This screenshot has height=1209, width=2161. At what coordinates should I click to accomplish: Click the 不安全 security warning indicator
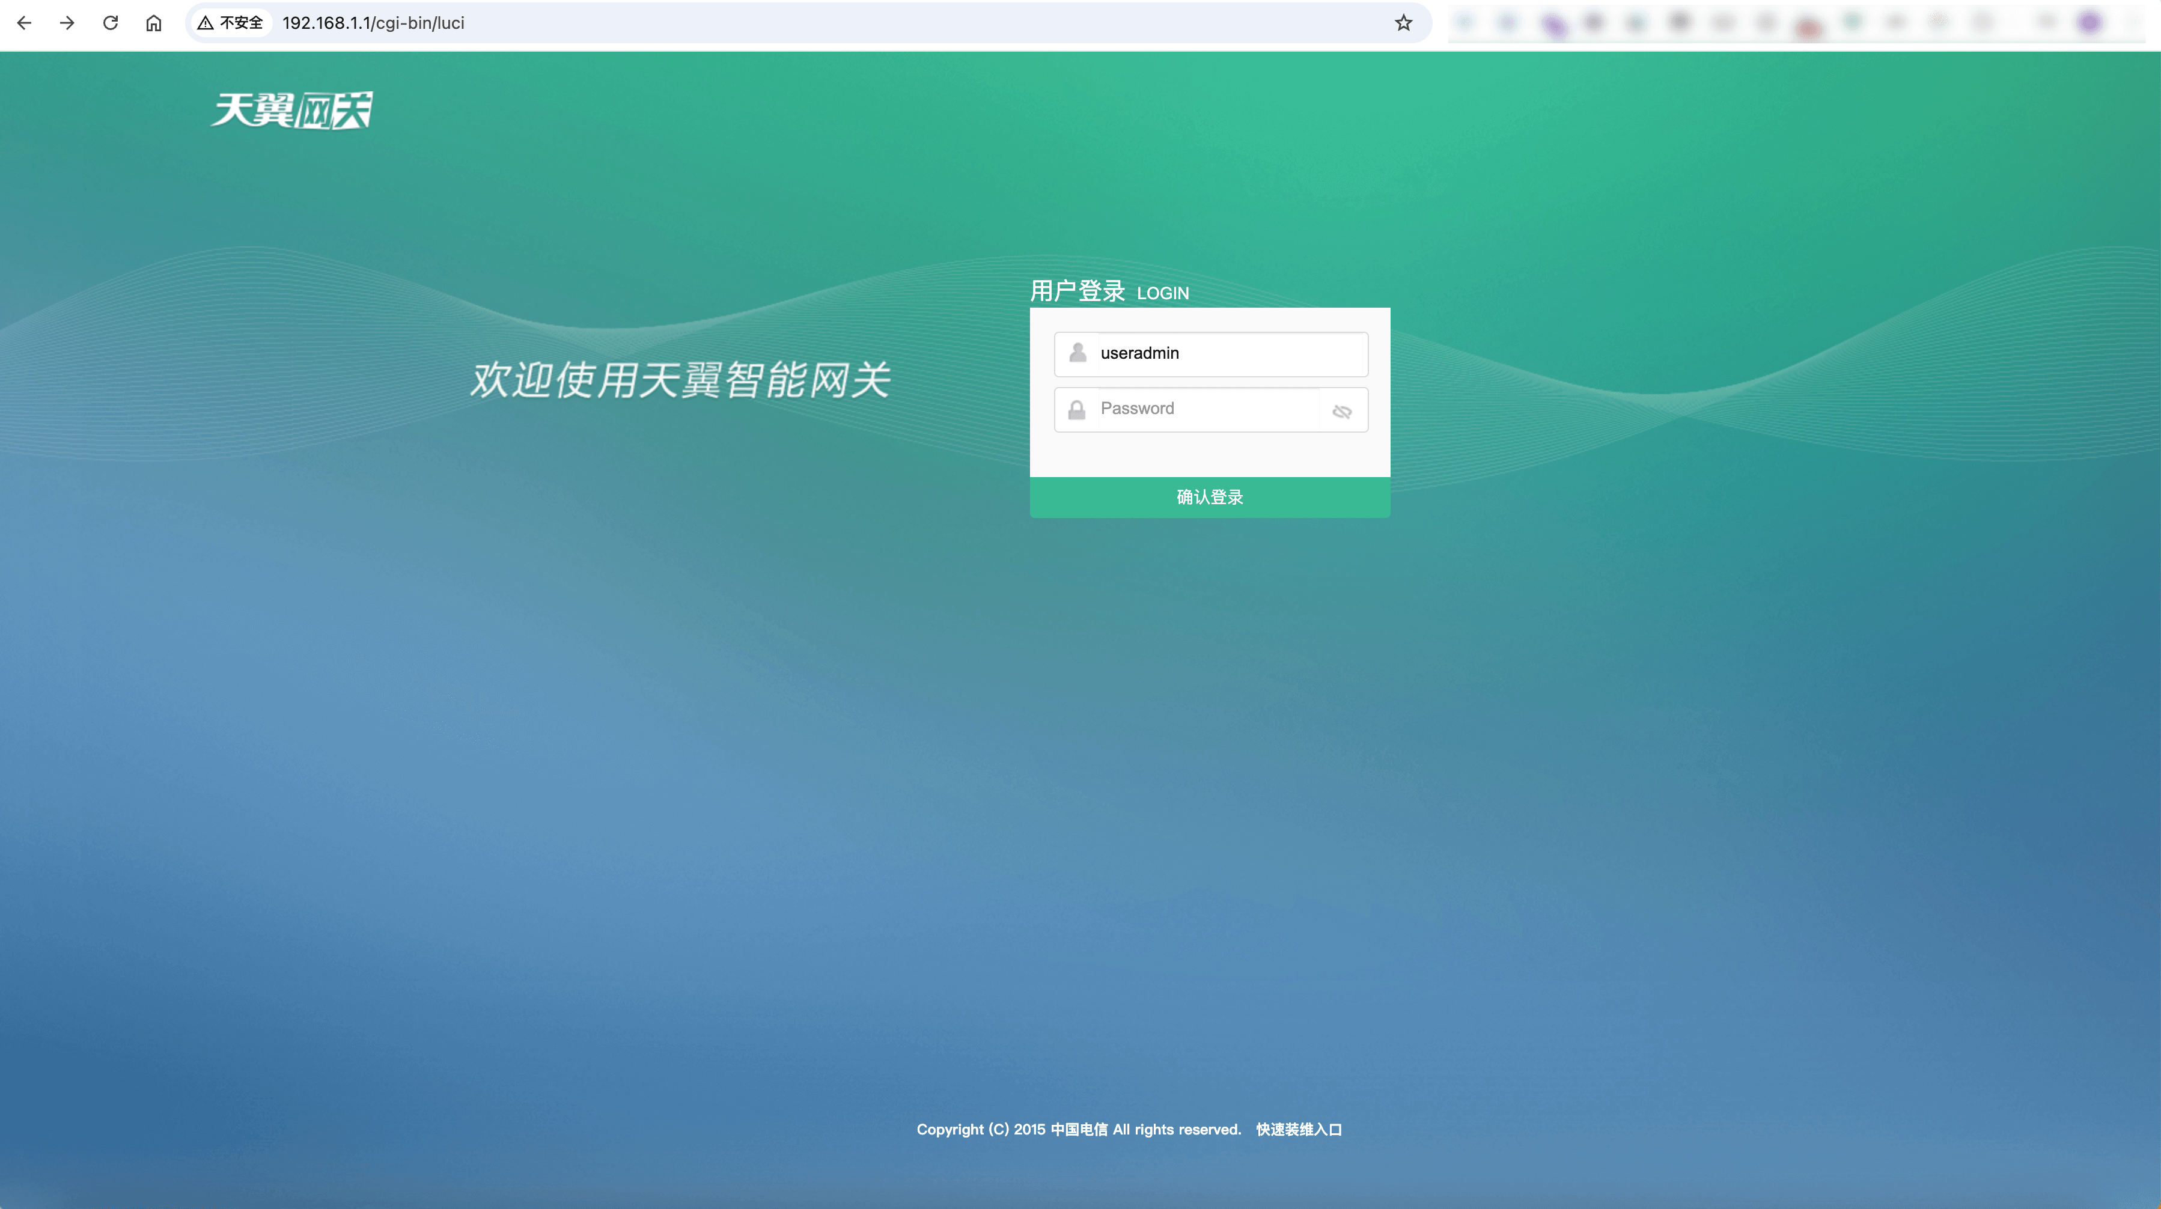pos(230,23)
